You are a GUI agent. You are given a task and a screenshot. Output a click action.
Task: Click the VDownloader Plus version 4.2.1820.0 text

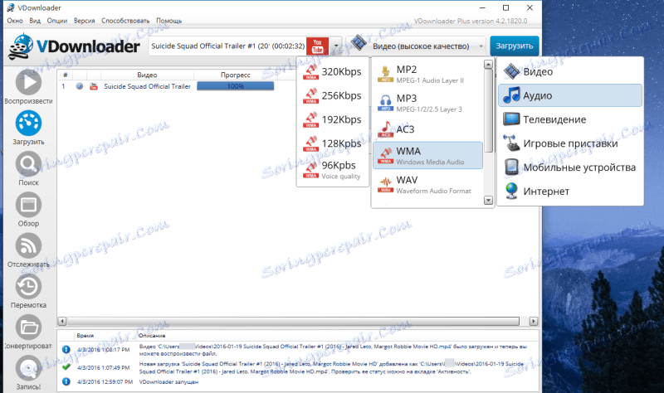(471, 21)
